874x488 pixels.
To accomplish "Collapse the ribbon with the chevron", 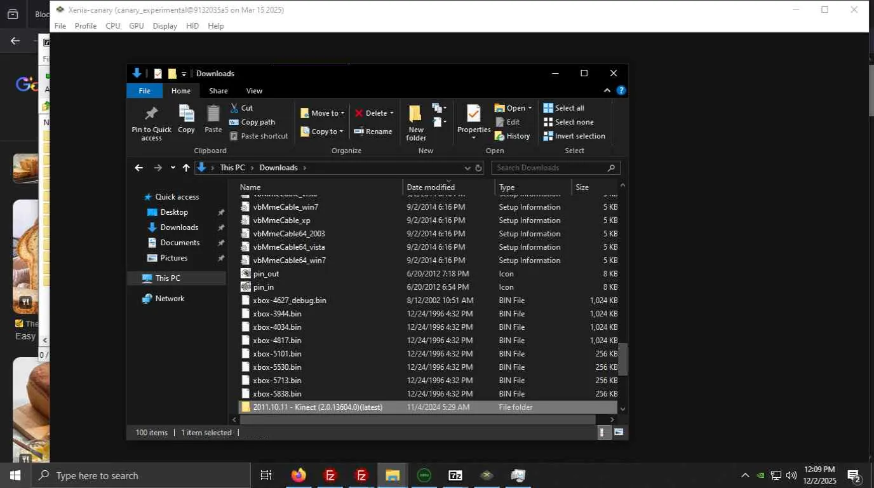I will pyautogui.click(x=607, y=91).
